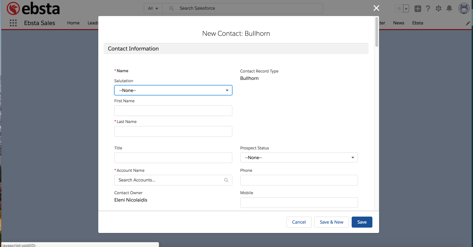Screen dimensions: 473x247
Task: Expand the All search scope dropdown
Action: pos(153,8)
